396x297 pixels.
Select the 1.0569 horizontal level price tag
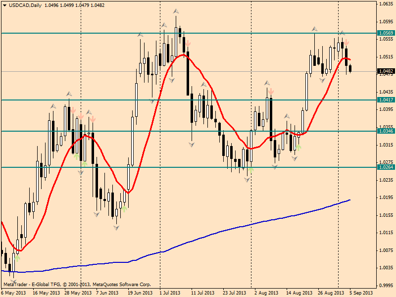pos(386,33)
